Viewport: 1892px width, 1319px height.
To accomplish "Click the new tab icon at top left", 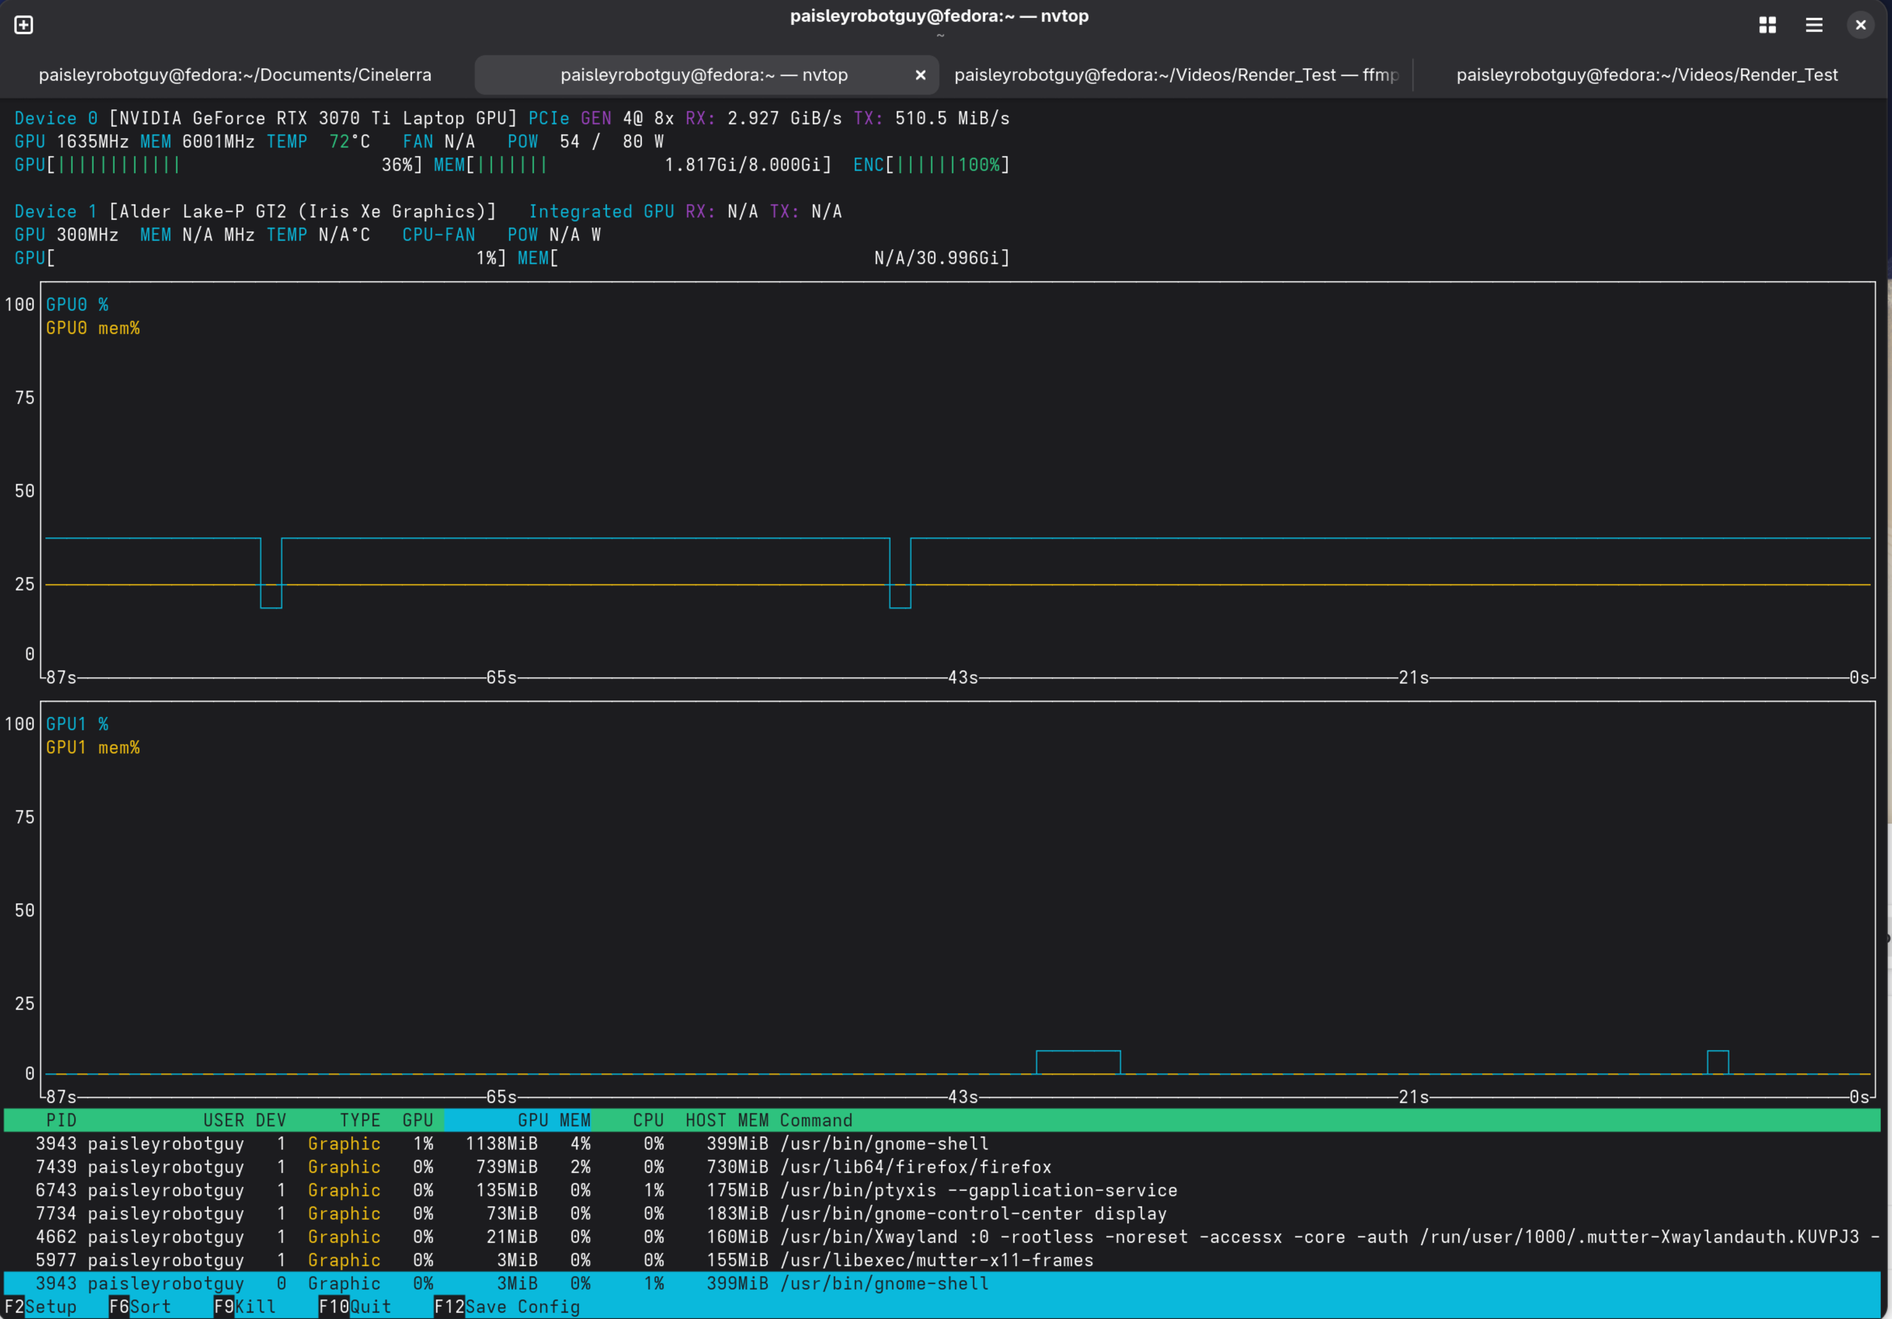I will pyautogui.click(x=24, y=24).
